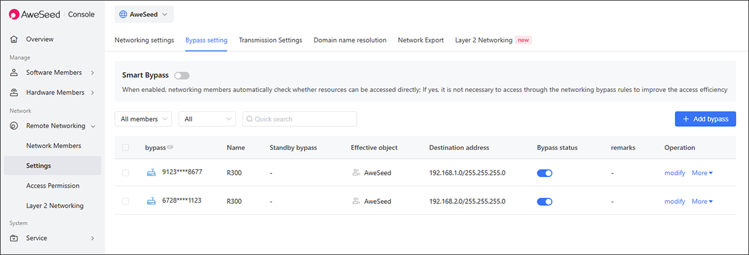Tick the select-all checkbox in table header
749x255 pixels.
pyautogui.click(x=125, y=147)
